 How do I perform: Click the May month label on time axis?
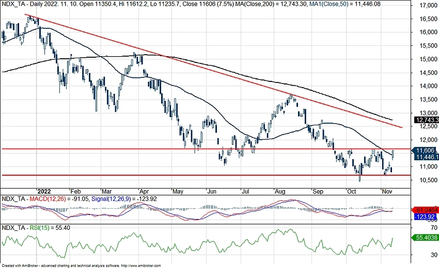178,191
